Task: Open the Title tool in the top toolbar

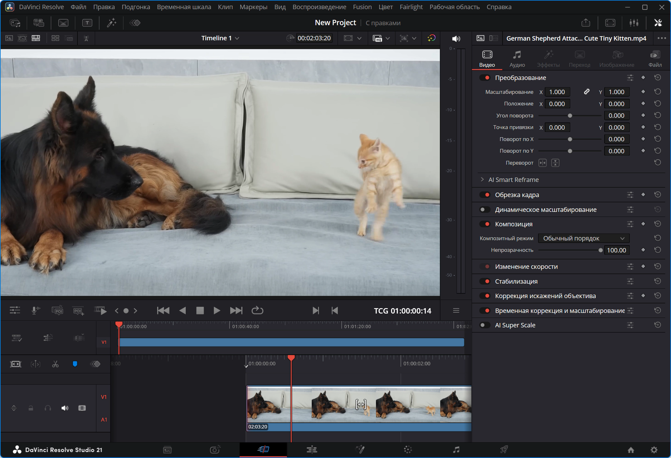Action: (87, 23)
